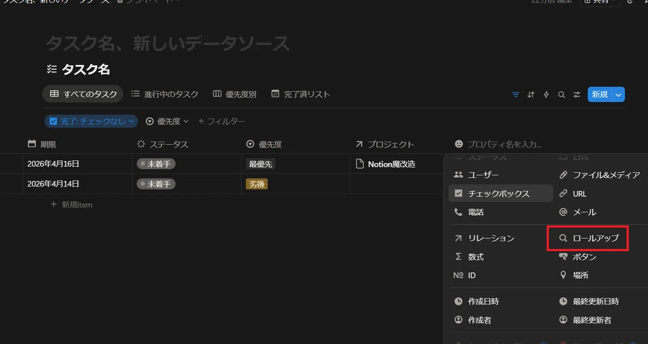The height and width of the screenshot is (344, 648).
Task: Click the emoji icon beside property name field
Action: click(459, 144)
